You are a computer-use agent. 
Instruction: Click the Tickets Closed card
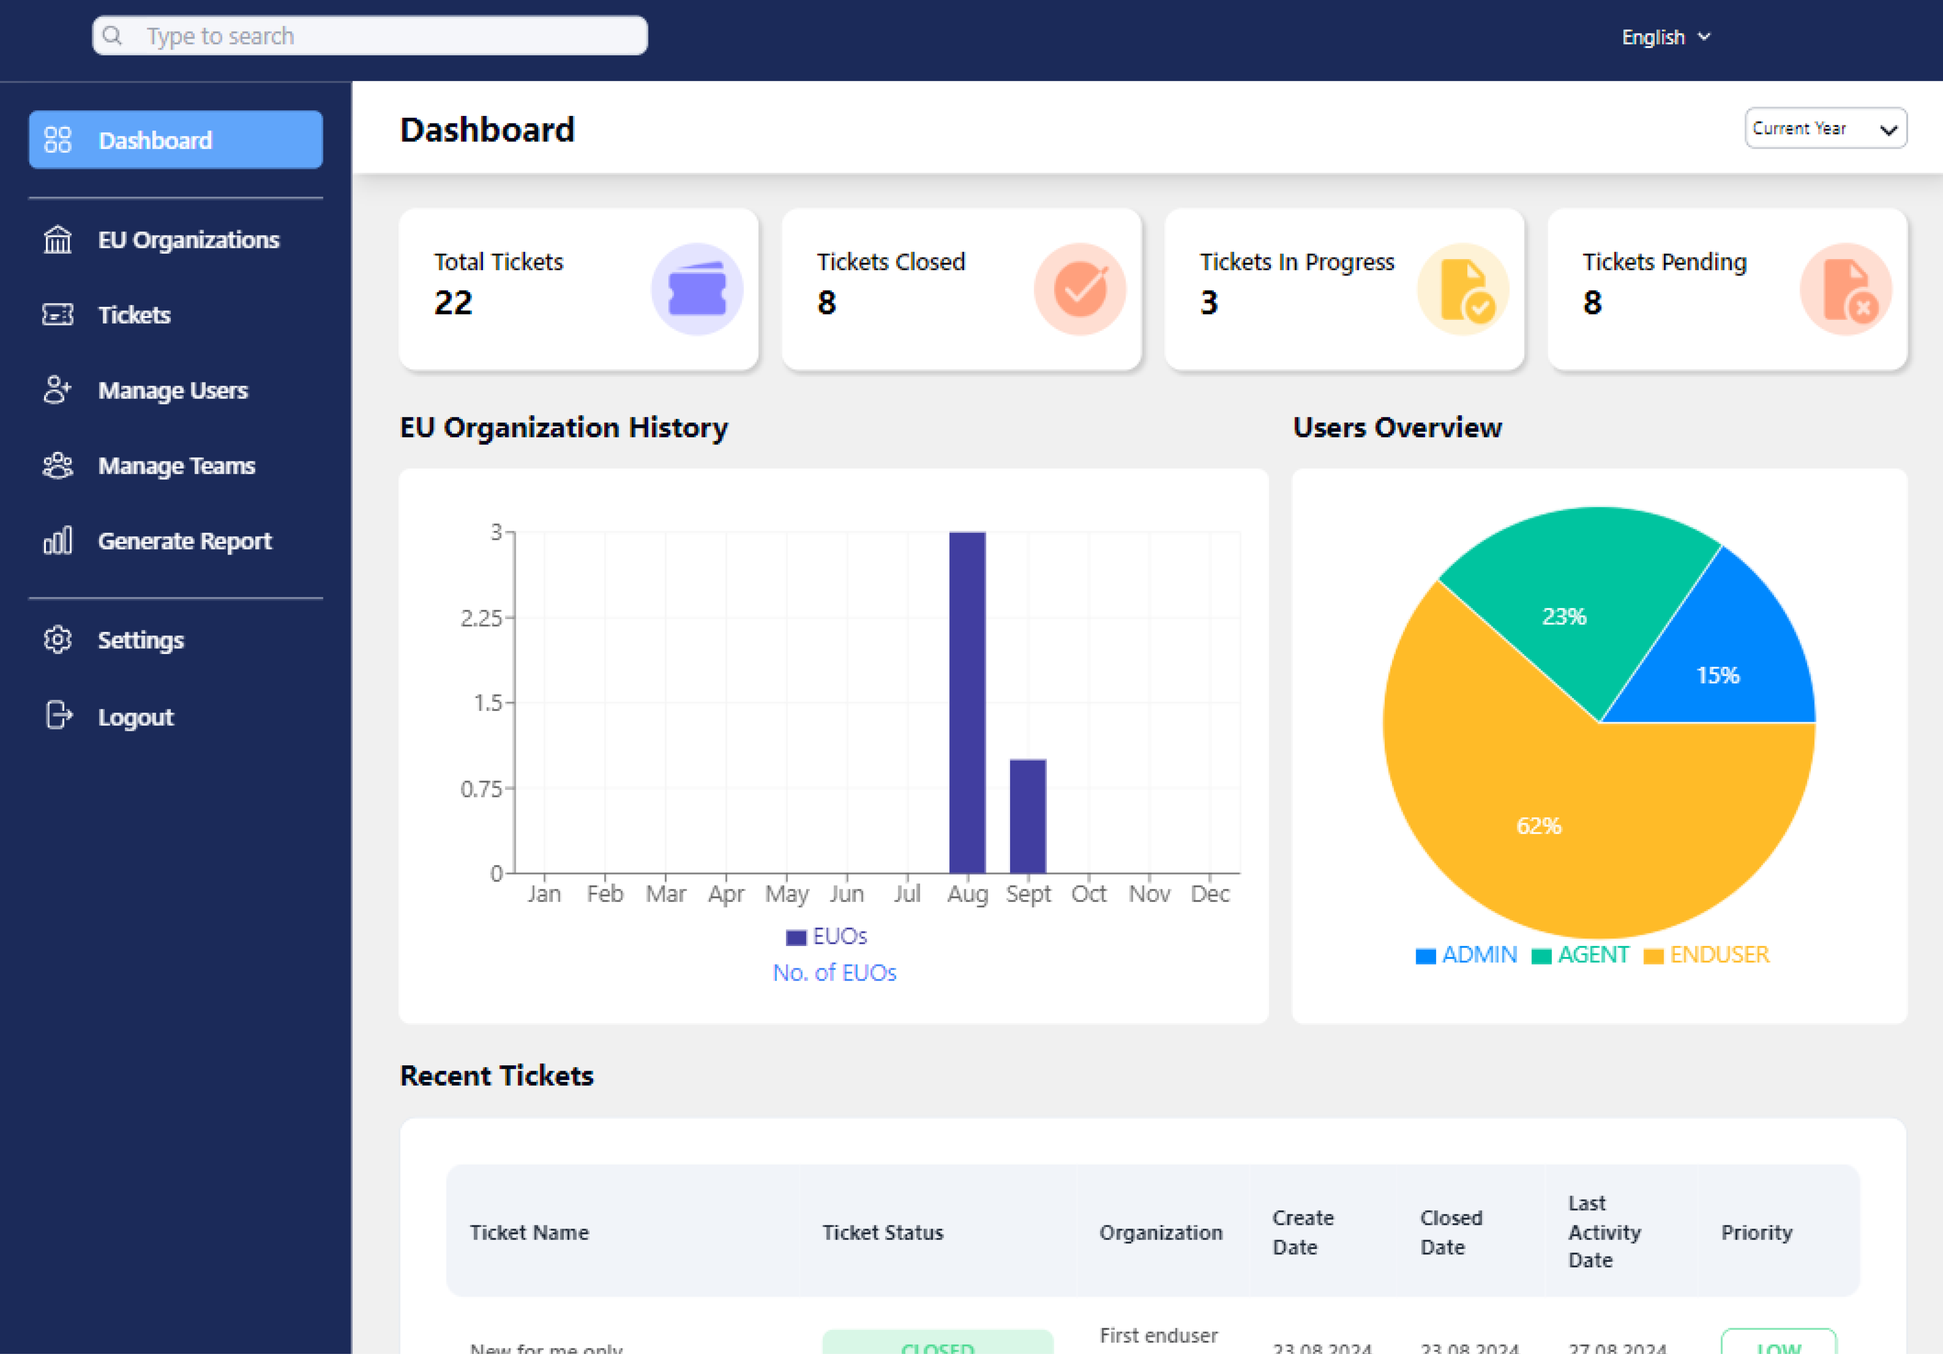coord(962,289)
